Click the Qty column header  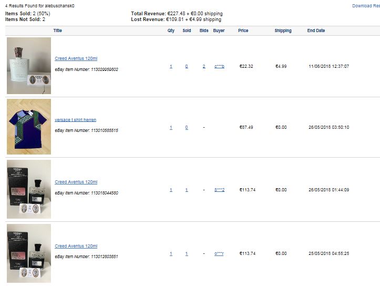[171, 30]
